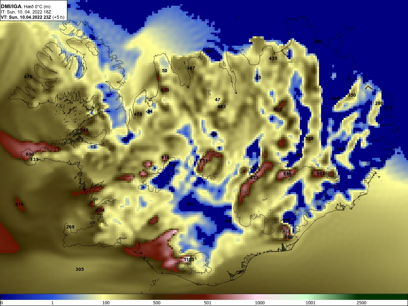Click the 'VT: Sun. 10.04.2022 23Z (+5 h)' line
The height and width of the screenshot is (306, 408).
[x=33, y=17]
